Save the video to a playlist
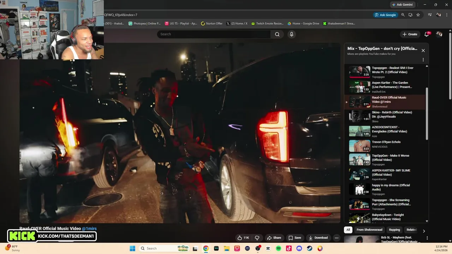The width and height of the screenshot is (452, 254). click(295, 238)
